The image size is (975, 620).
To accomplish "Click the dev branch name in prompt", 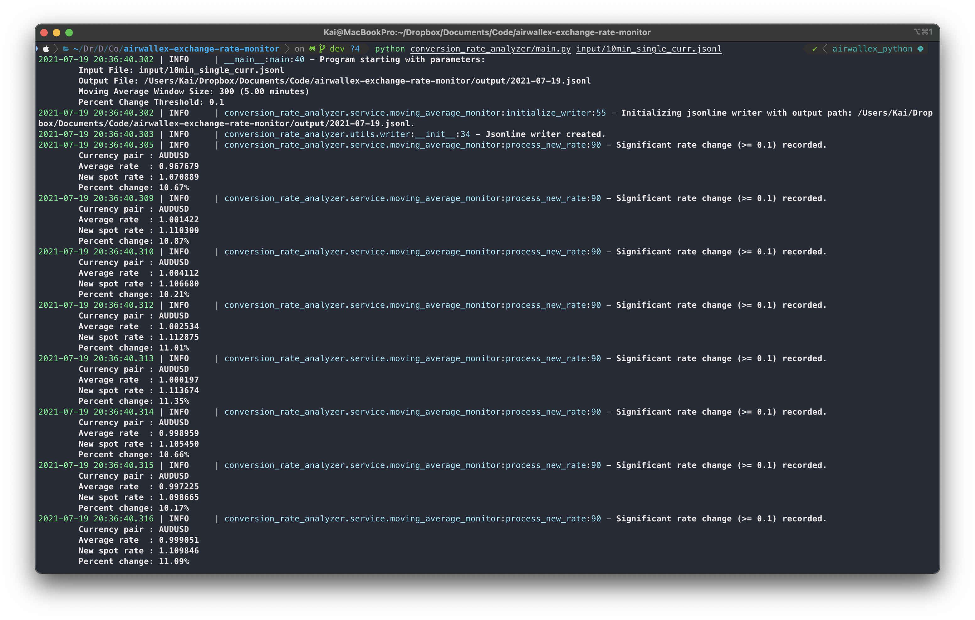I will click(x=337, y=49).
